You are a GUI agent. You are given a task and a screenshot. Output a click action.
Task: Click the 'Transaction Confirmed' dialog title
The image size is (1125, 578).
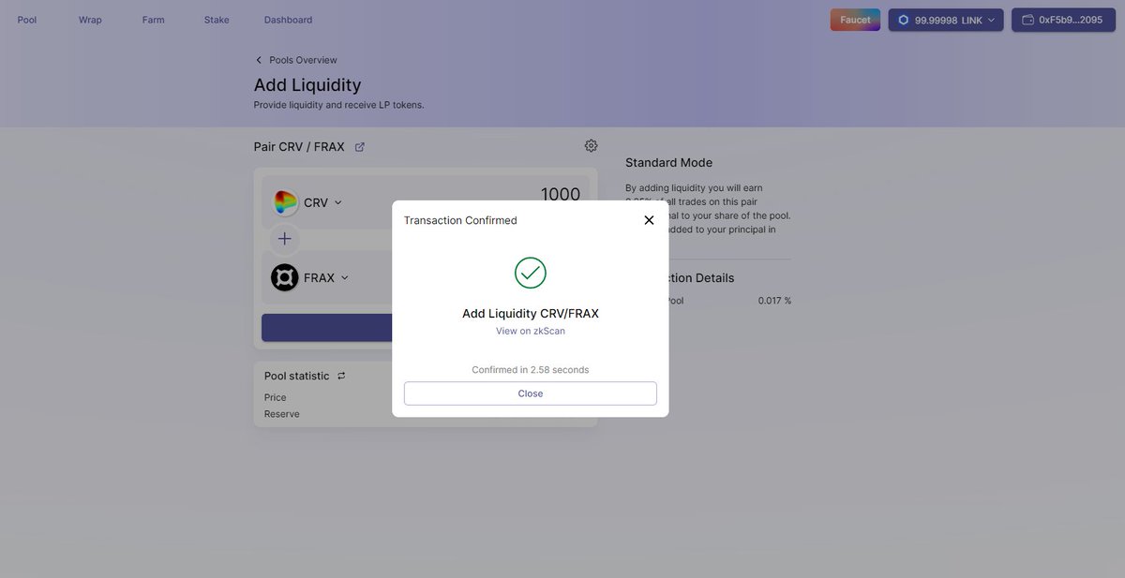(x=460, y=220)
